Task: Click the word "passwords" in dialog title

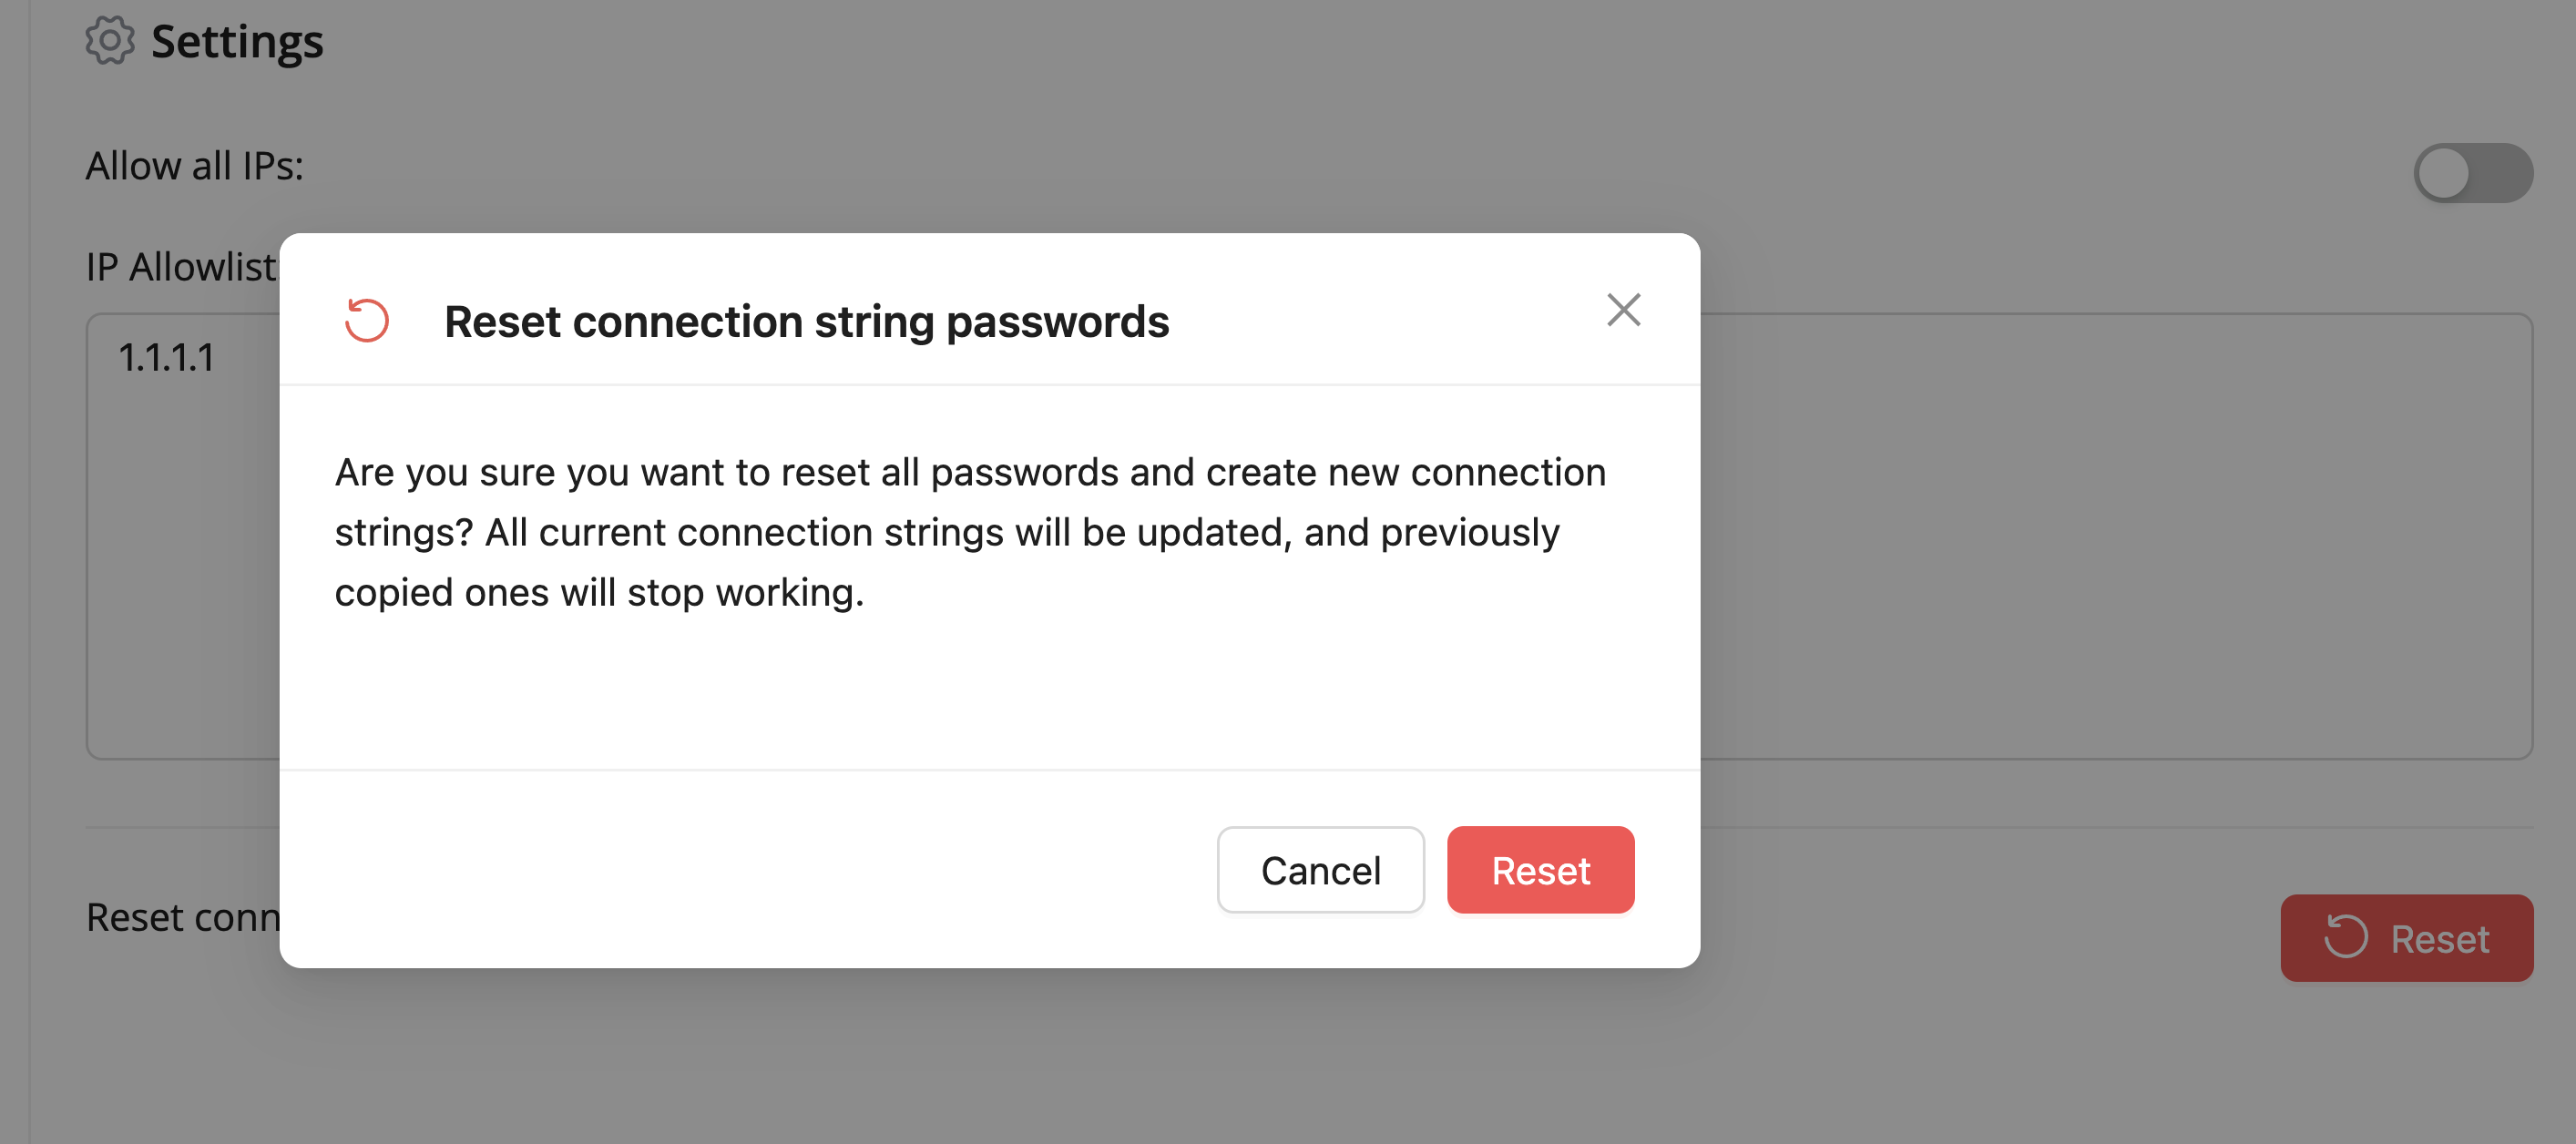Action: (x=1057, y=322)
